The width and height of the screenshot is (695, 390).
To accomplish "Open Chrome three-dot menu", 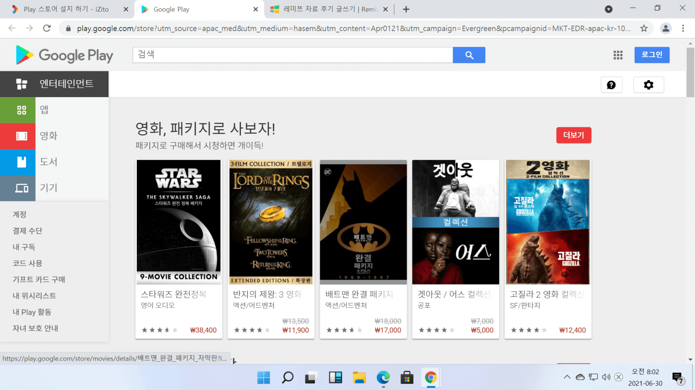I will click(683, 28).
